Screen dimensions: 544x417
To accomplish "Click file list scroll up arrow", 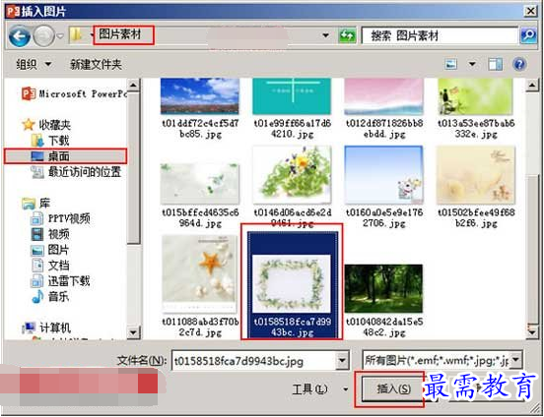I will (532, 85).
